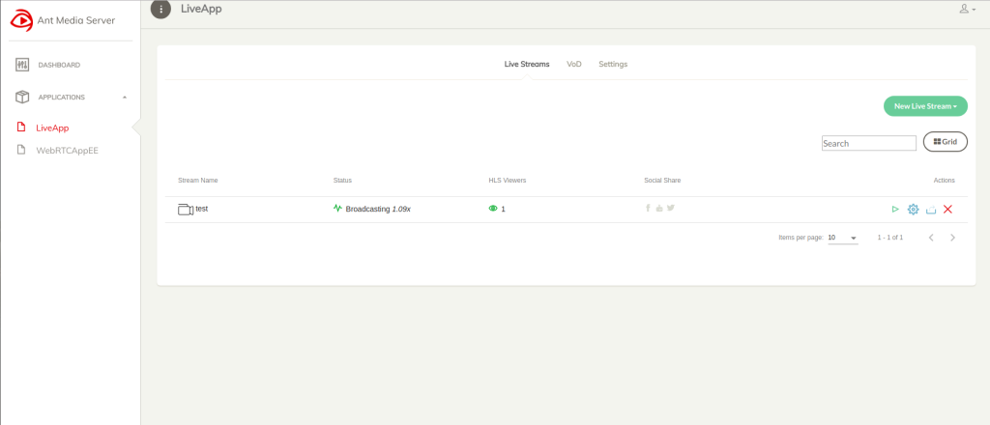This screenshot has width=990, height=425.
Task: Share test stream on YouTube
Action: [x=659, y=208]
